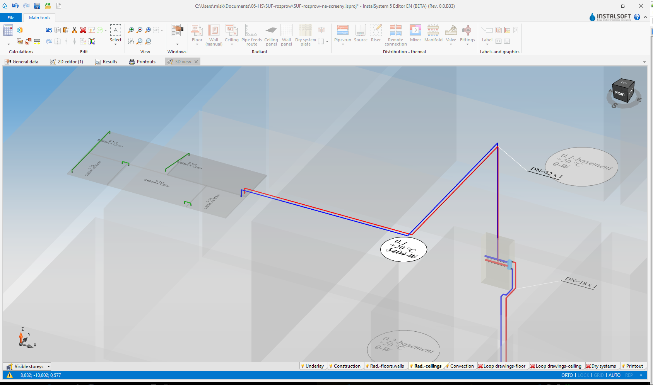Click the FRONT face of view cube

620,94
